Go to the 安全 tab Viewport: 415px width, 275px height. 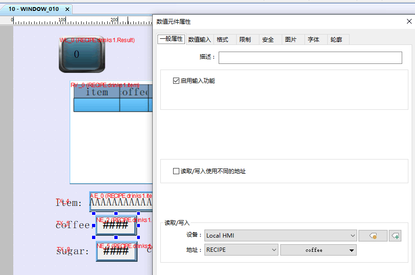268,40
